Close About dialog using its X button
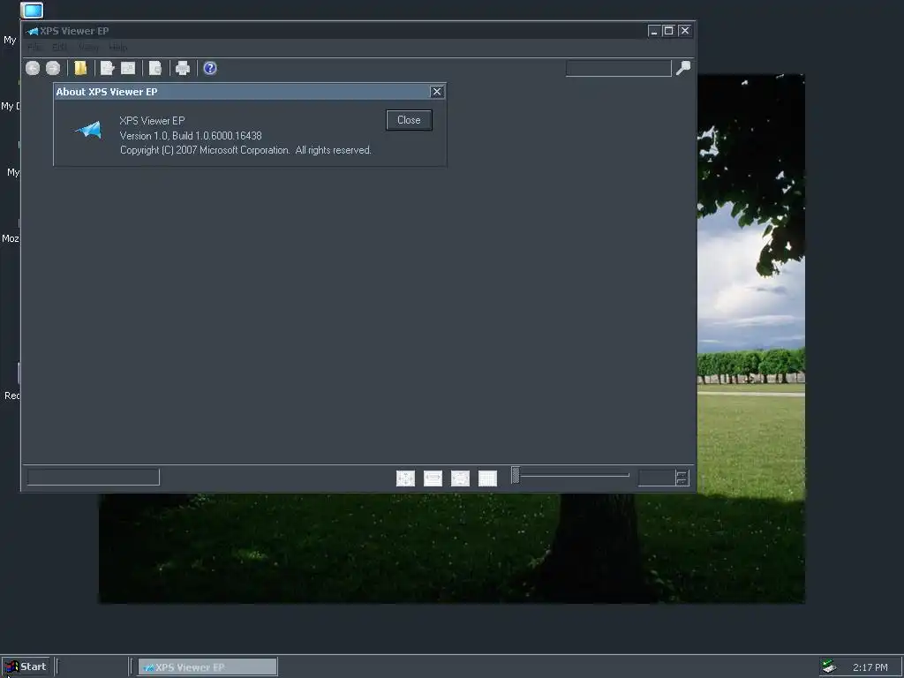The width and height of the screenshot is (904, 678). [437, 92]
